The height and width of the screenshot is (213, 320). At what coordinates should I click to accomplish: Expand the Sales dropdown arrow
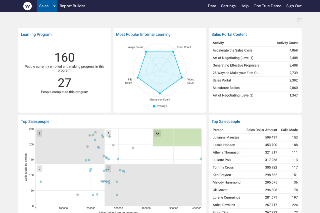(54, 6)
